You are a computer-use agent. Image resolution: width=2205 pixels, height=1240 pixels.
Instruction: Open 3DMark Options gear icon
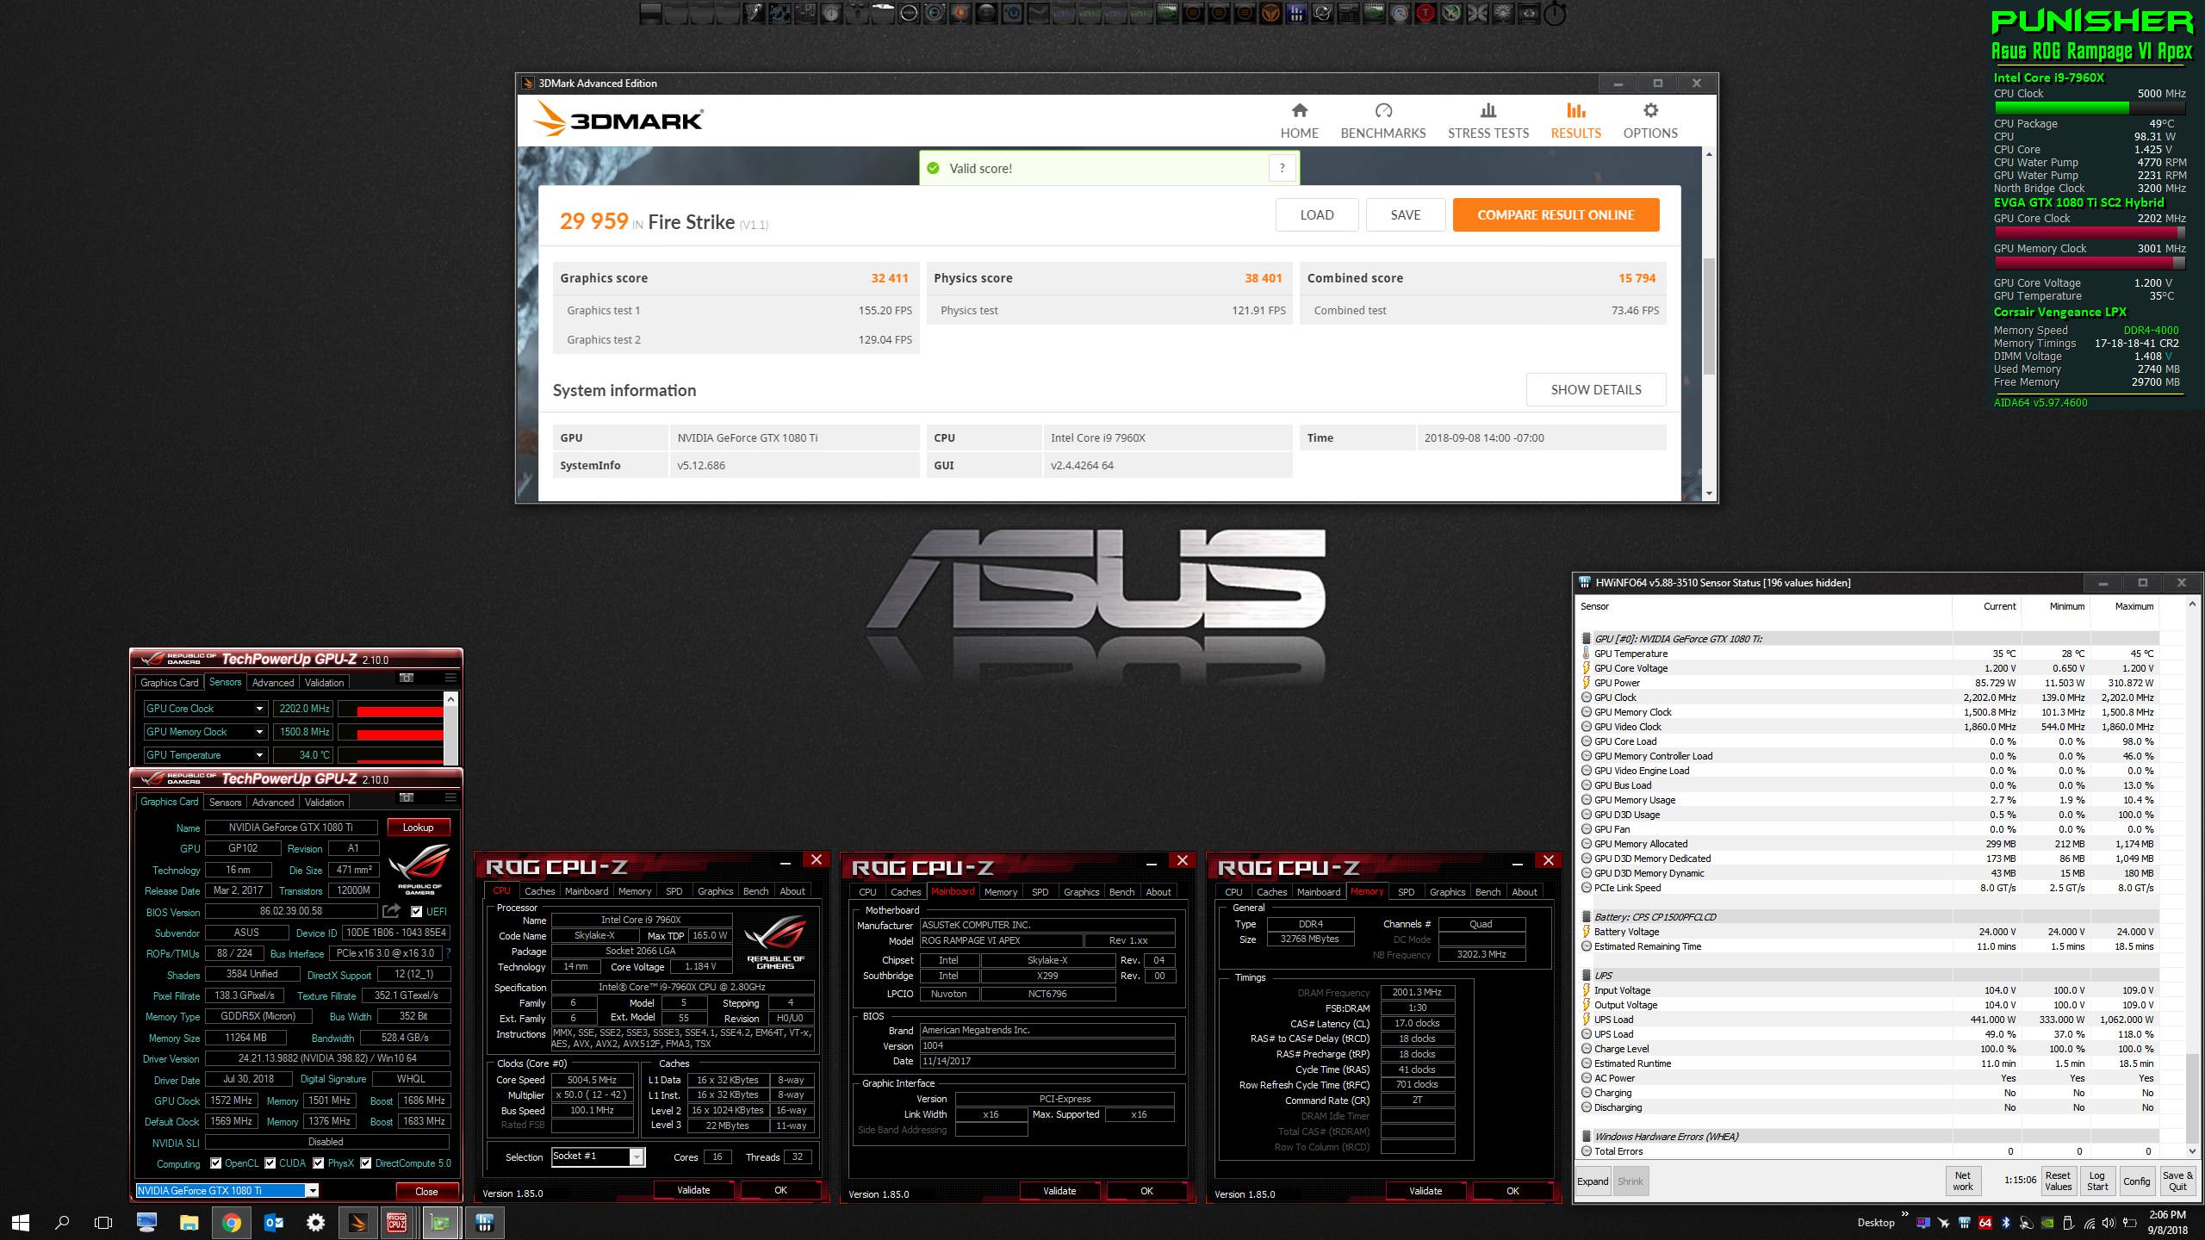[1650, 110]
